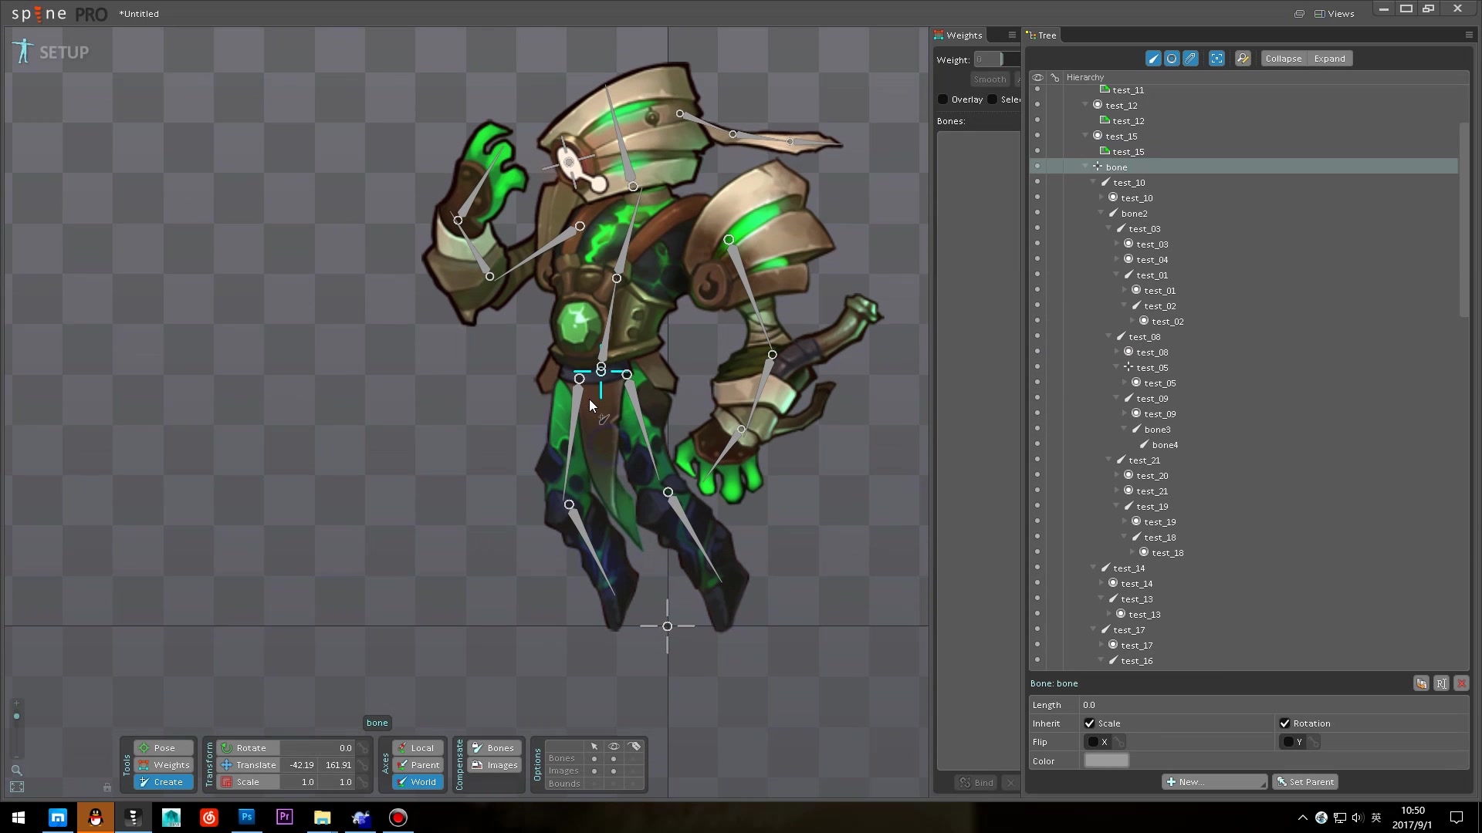Switch to the Tree panel tab
The image size is (1482, 833).
tap(1041, 35)
